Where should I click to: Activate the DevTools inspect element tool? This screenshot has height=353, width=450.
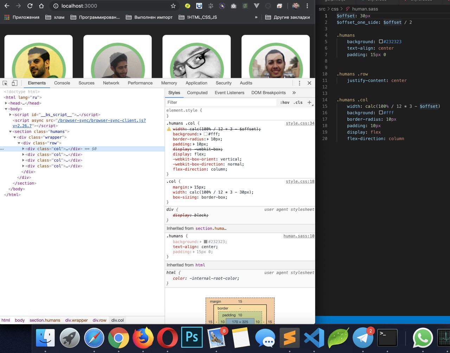[5, 83]
